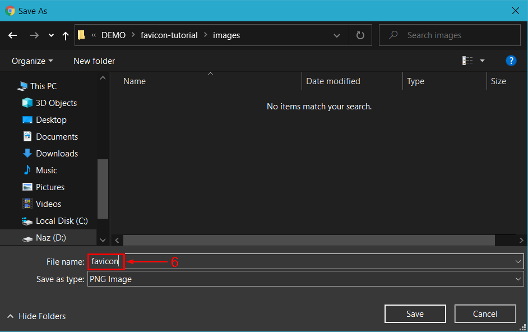Collapse the pane using Hide Folders
The width and height of the screenshot is (528, 332).
tap(36, 316)
